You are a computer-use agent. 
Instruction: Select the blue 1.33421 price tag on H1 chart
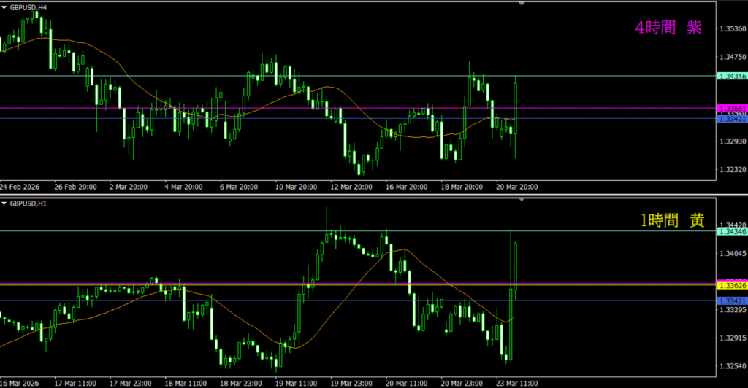[x=731, y=300]
